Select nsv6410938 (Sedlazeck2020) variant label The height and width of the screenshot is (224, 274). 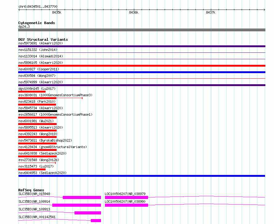pyautogui.click(x=42, y=153)
